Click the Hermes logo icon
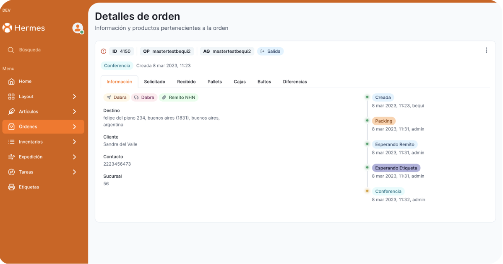The image size is (503, 264). tap(7, 28)
